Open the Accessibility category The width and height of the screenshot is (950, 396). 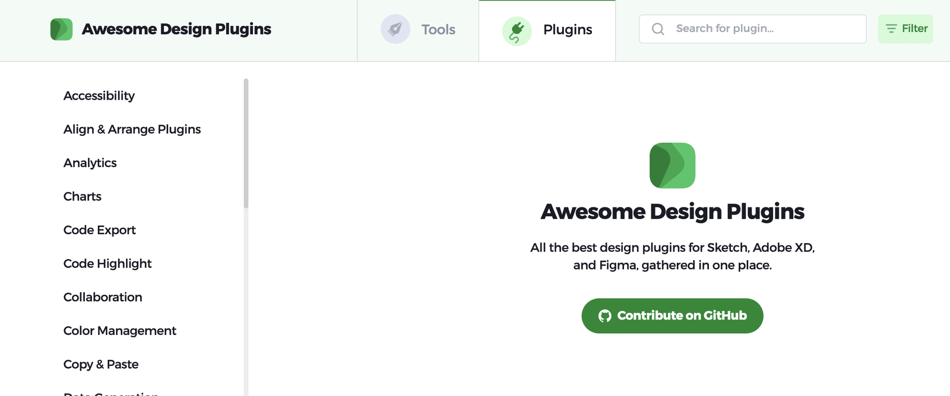[99, 96]
